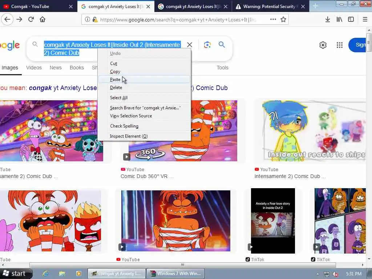Click inside the browser address bar URL
372x279 pixels.
tap(178, 20)
